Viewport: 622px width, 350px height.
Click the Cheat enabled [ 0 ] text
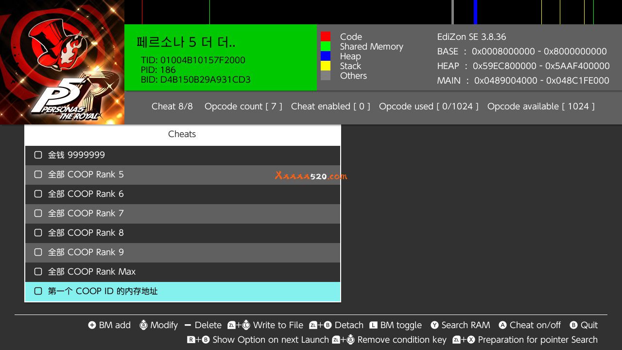(x=330, y=106)
